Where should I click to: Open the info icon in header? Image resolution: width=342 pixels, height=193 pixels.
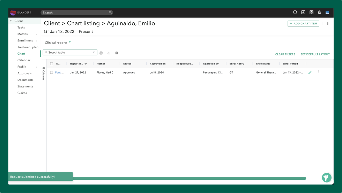(x=295, y=13)
